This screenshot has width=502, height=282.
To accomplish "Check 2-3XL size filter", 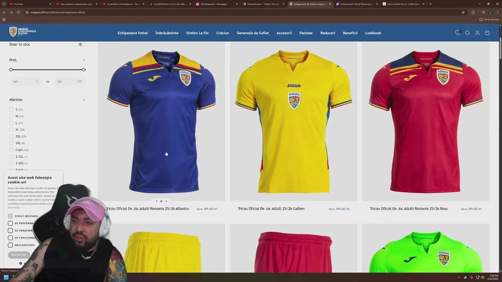I will 11,157.
